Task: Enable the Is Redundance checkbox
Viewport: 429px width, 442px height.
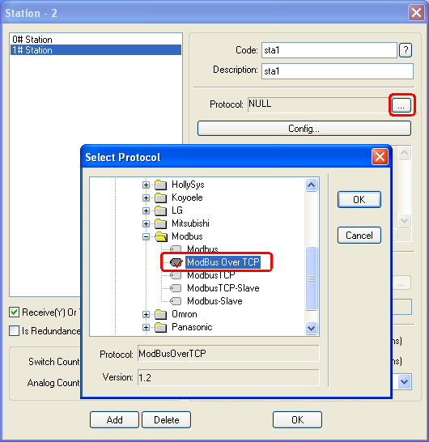Action: pyautogui.click(x=14, y=330)
